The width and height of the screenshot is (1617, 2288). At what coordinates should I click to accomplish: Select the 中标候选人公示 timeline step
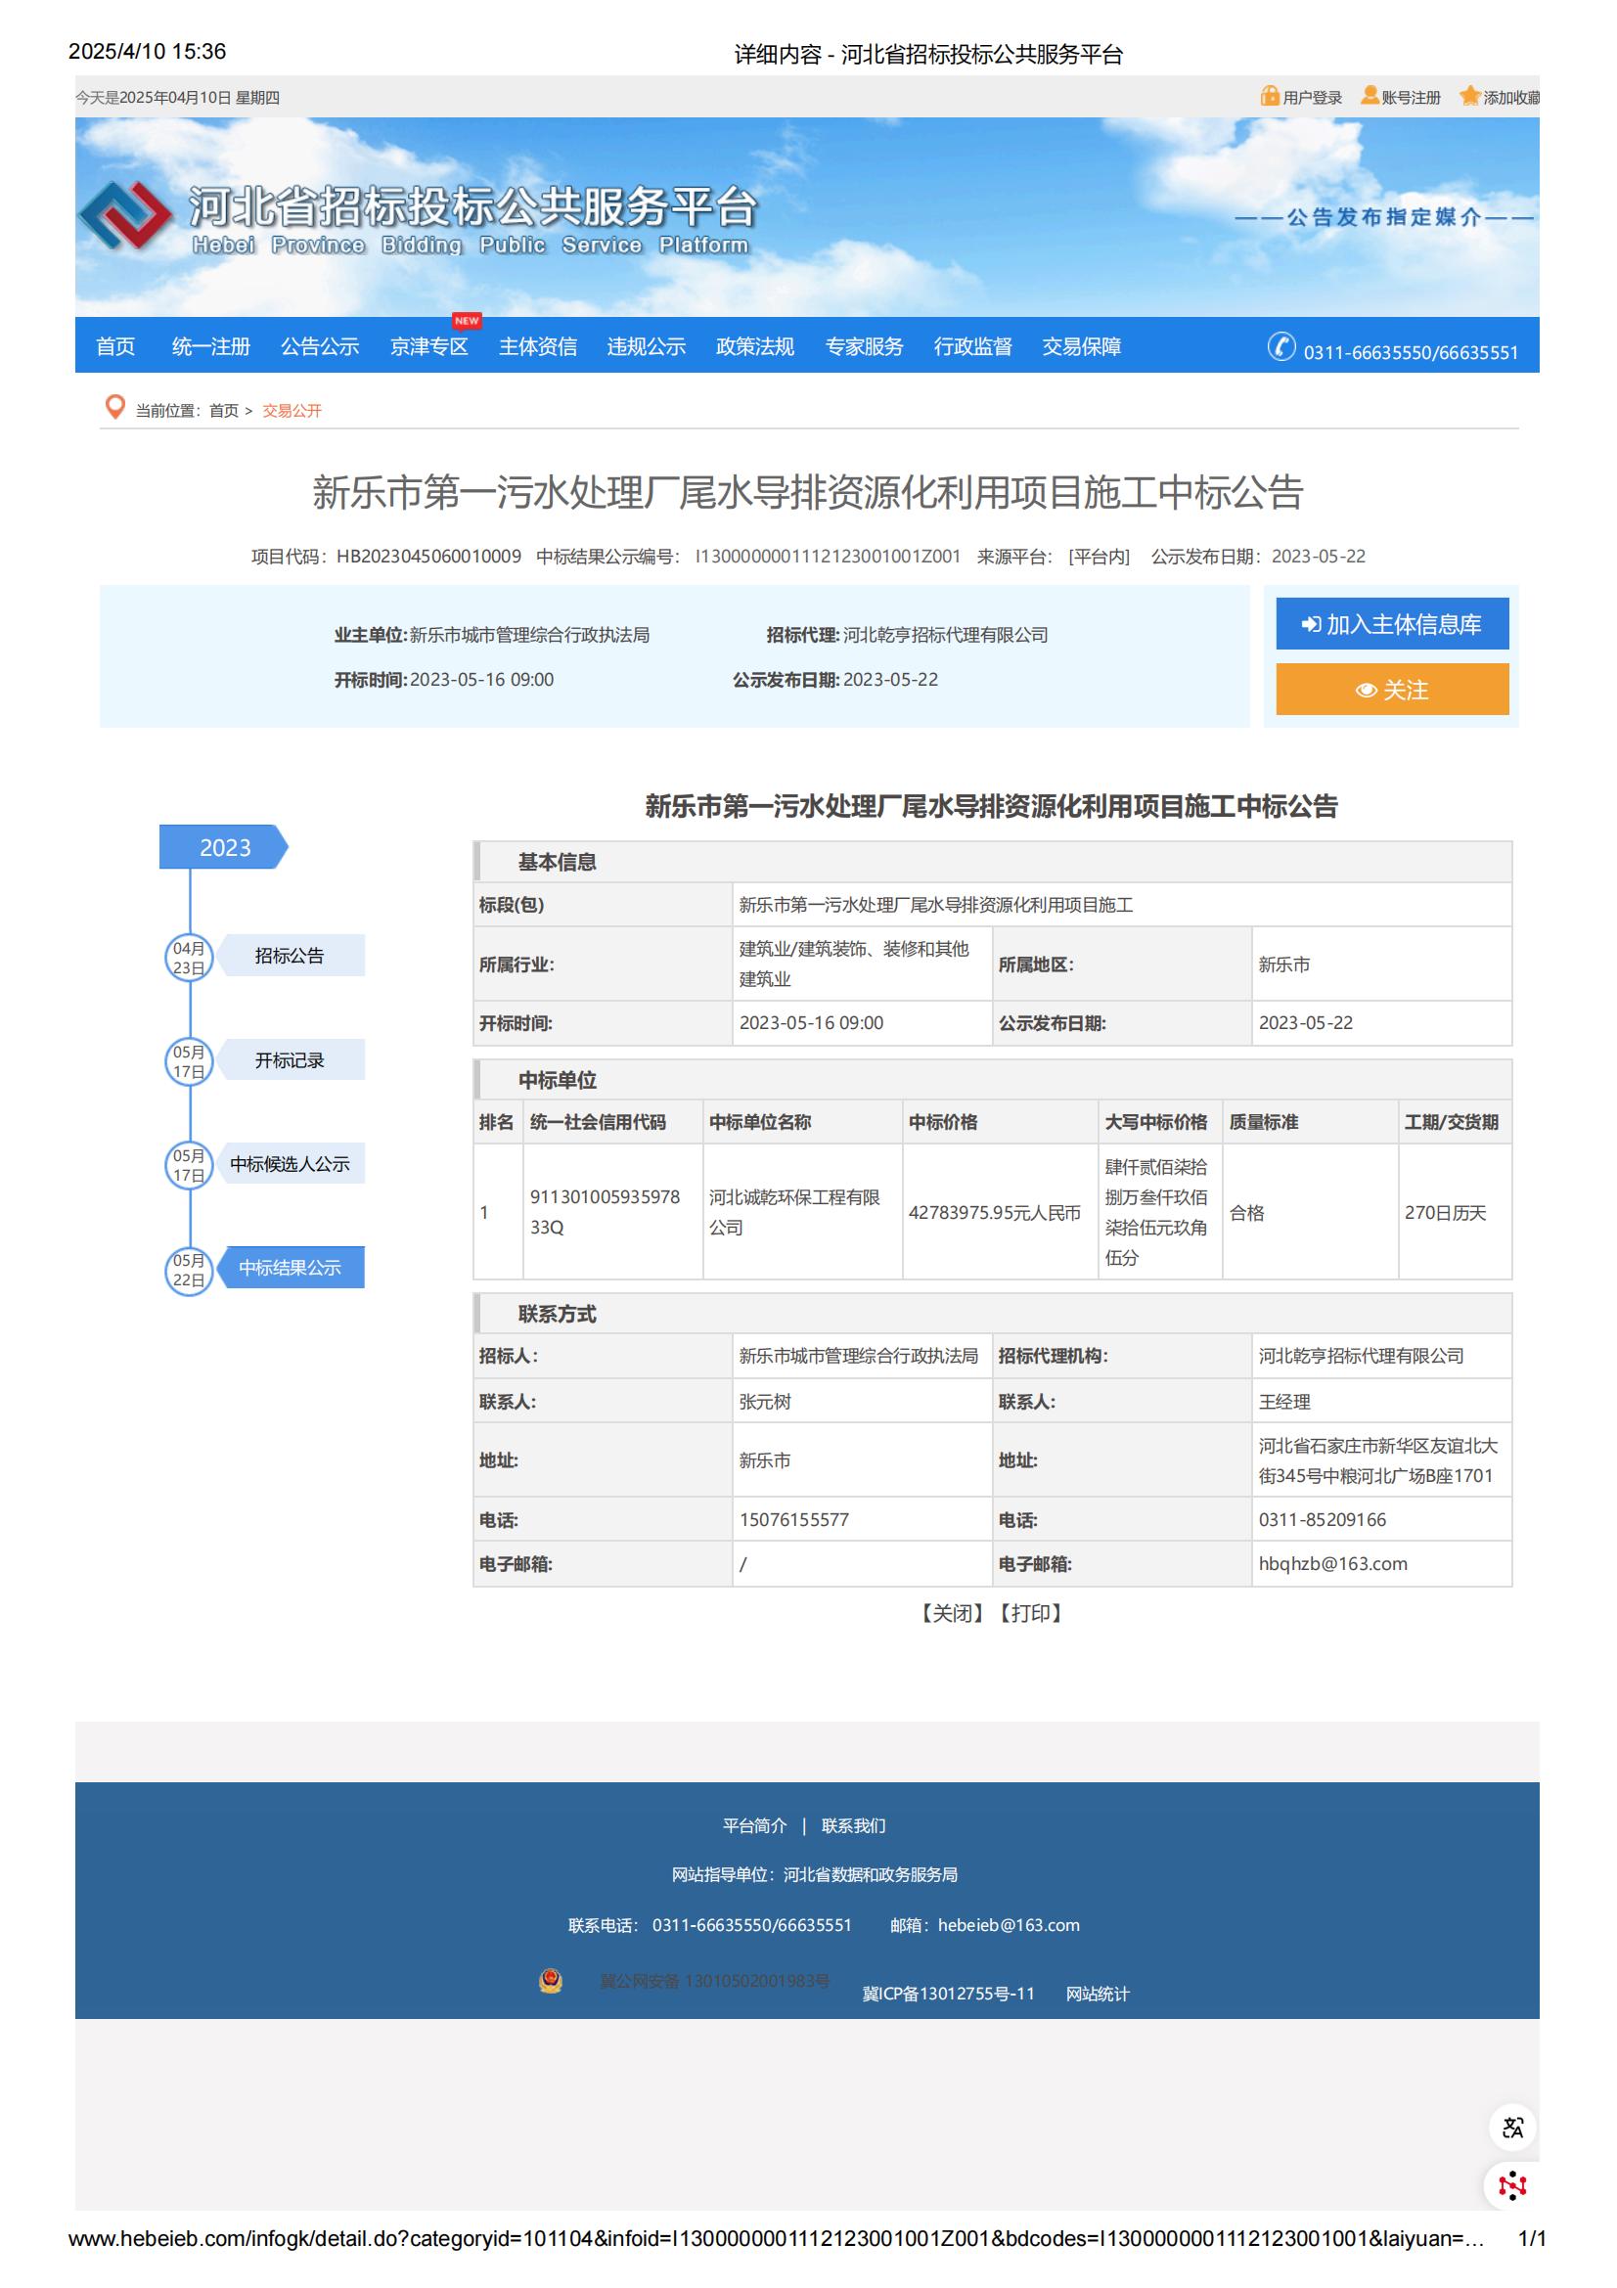coord(289,1164)
